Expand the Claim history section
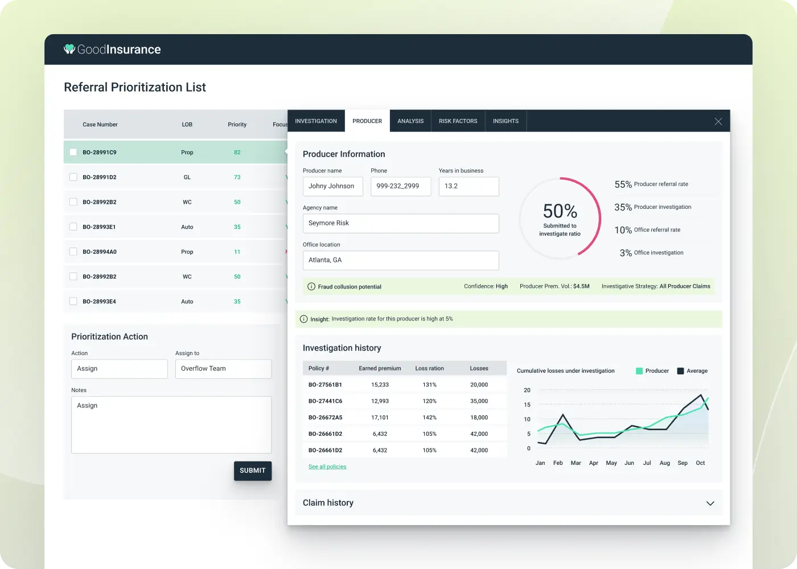 (710, 504)
